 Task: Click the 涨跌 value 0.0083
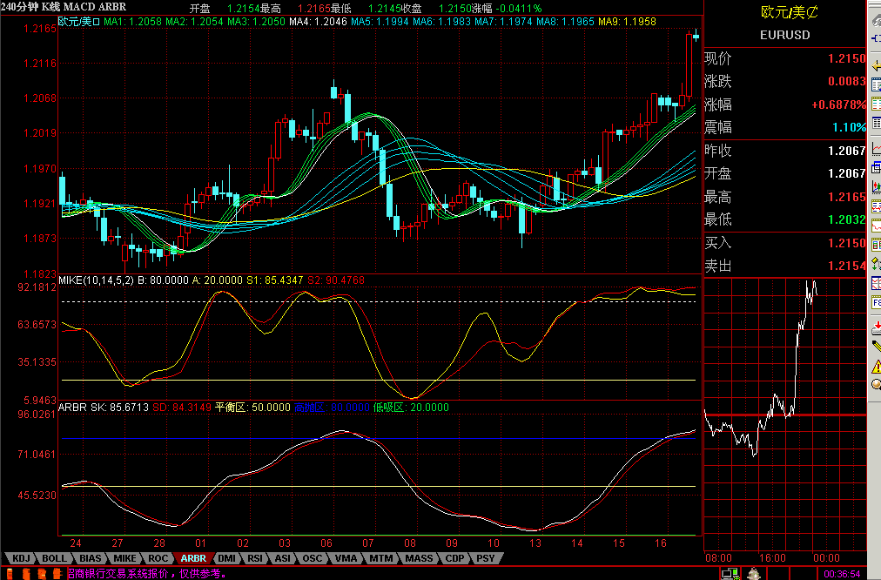pyautogui.click(x=847, y=82)
